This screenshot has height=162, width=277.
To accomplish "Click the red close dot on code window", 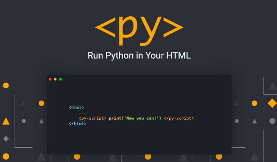I will [50, 79].
